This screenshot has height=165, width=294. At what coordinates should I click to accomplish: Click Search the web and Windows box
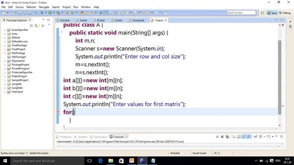pos(47,161)
